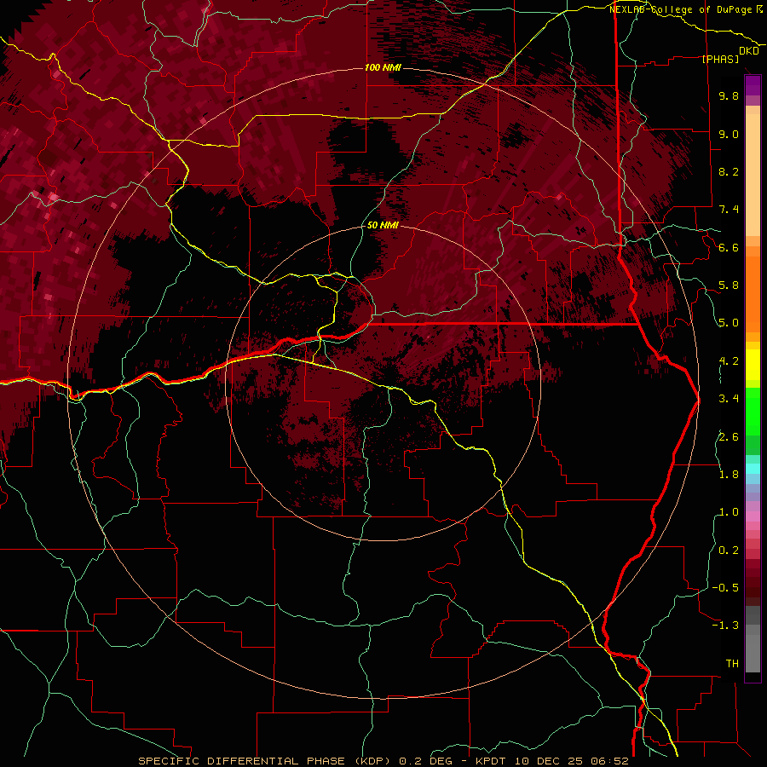Select the purple swatch at legend top

[753, 85]
